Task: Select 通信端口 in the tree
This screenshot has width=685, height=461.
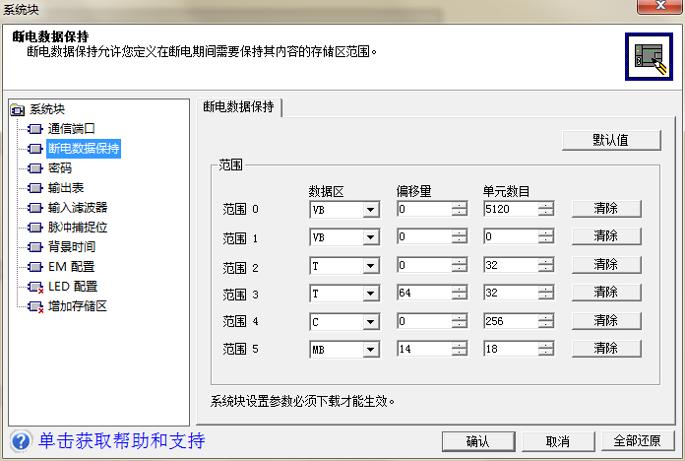Action: [72, 129]
